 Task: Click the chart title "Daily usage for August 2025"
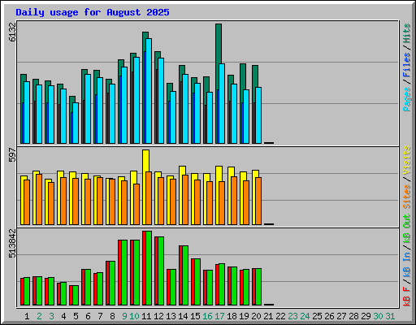93,12
